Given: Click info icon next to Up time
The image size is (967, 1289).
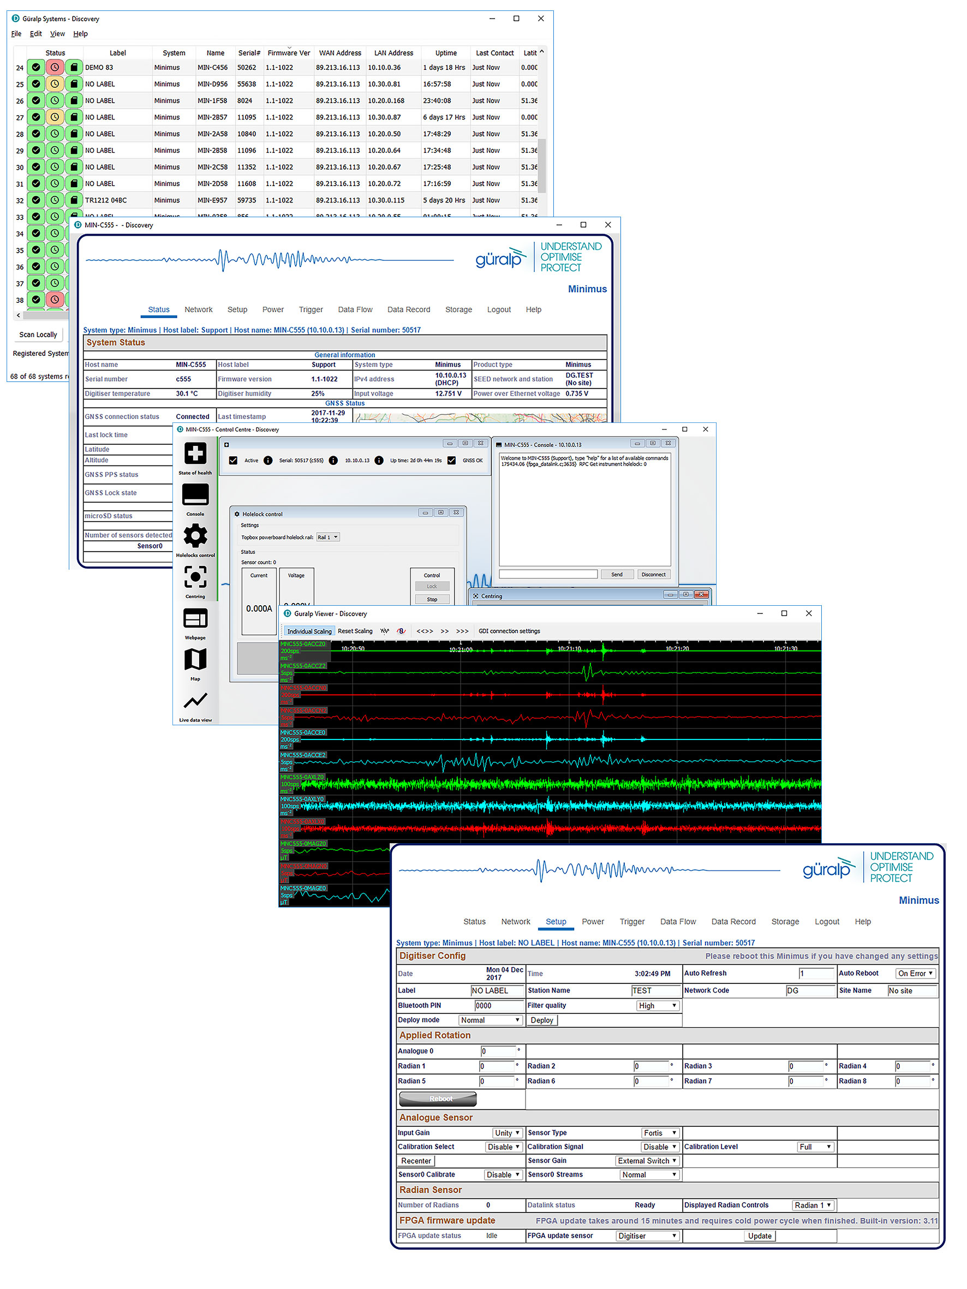Looking at the screenshot, I should pos(379,461).
